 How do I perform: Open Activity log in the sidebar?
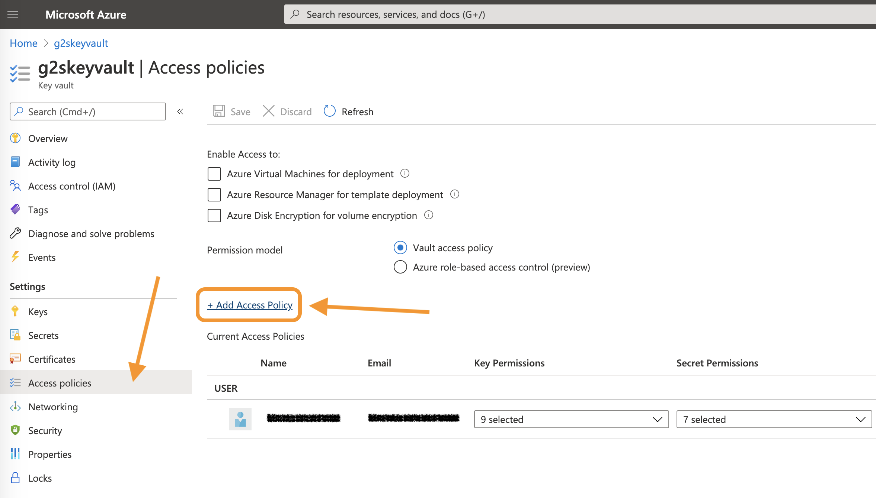(52, 162)
